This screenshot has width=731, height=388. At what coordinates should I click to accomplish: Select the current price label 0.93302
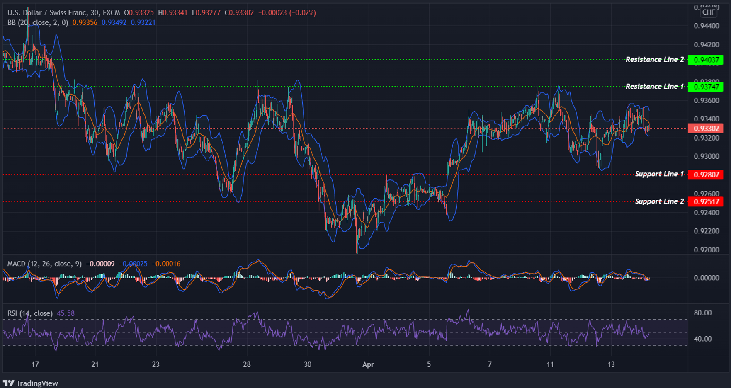click(705, 129)
